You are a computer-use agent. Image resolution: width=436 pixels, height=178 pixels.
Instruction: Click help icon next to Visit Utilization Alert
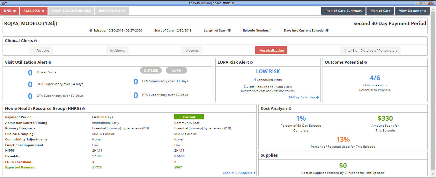click(x=50, y=63)
